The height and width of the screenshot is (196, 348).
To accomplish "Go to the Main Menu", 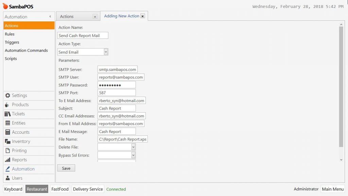I will 333,189.
